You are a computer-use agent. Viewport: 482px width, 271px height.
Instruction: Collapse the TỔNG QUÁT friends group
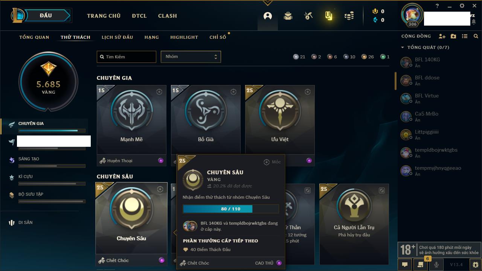pyautogui.click(x=403, y=47)
